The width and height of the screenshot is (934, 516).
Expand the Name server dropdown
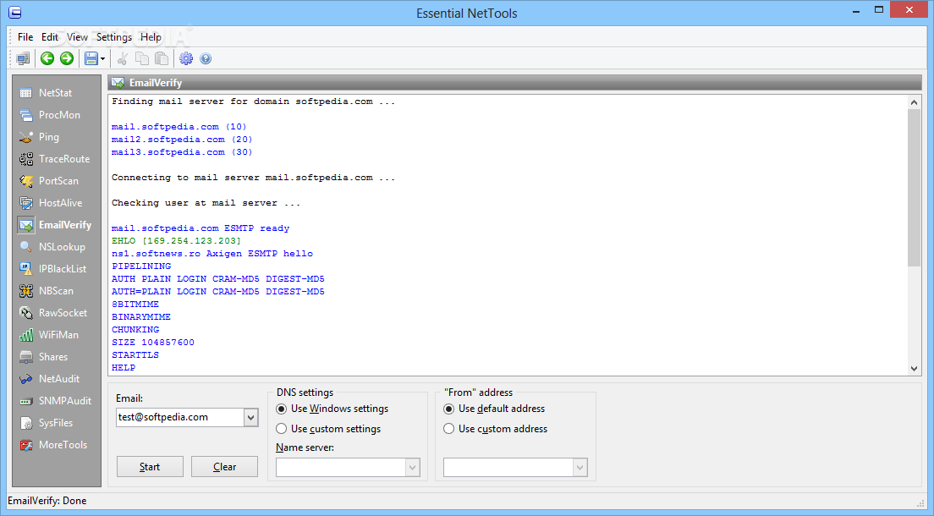coord(412,468)
